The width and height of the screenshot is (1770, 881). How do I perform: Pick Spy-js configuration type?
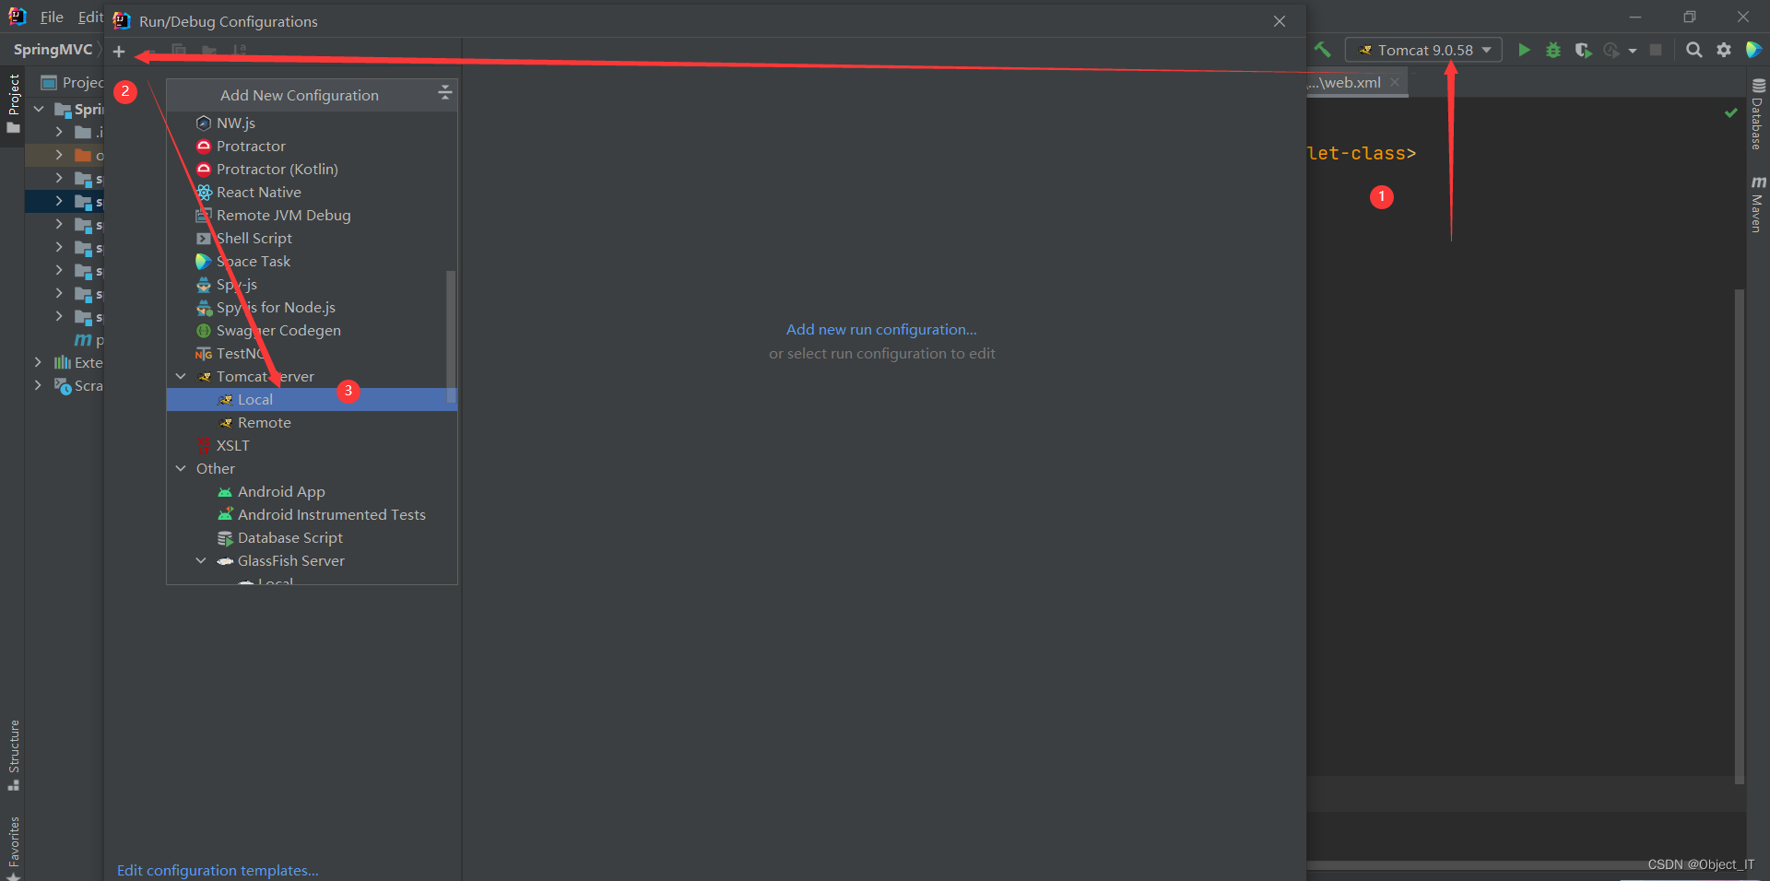(236, 285)
